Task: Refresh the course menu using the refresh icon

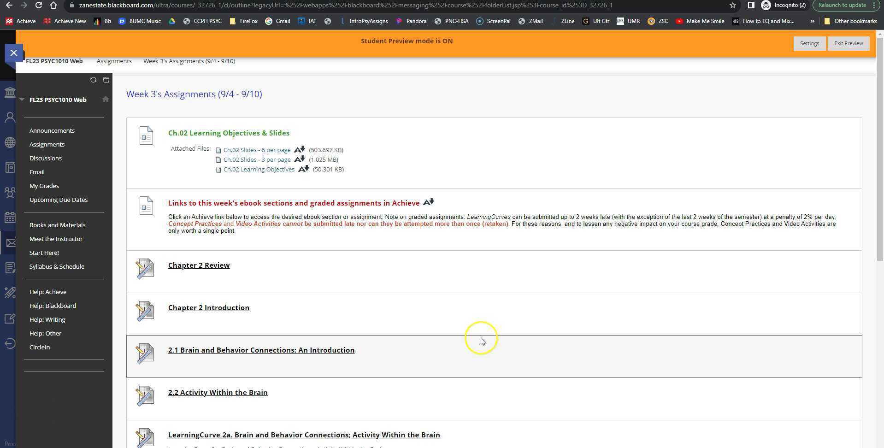Action: [x=94, y=80]
